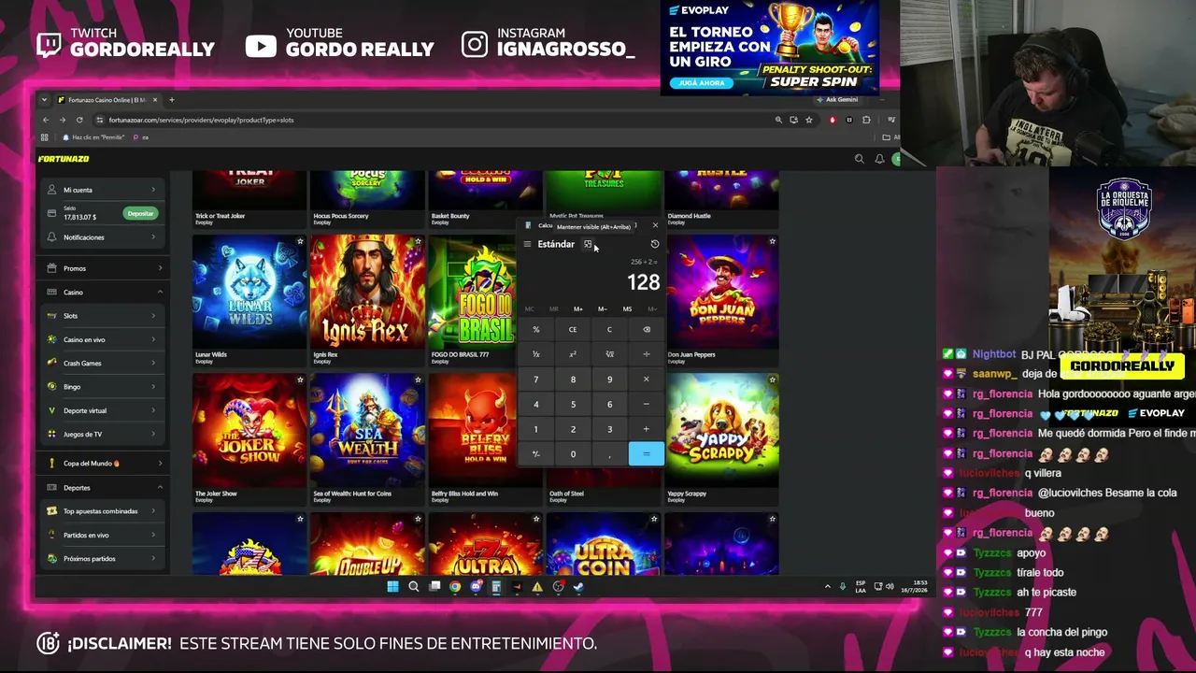
Task: Favorite the 777 Ultra game star
Action: (536, 519)
